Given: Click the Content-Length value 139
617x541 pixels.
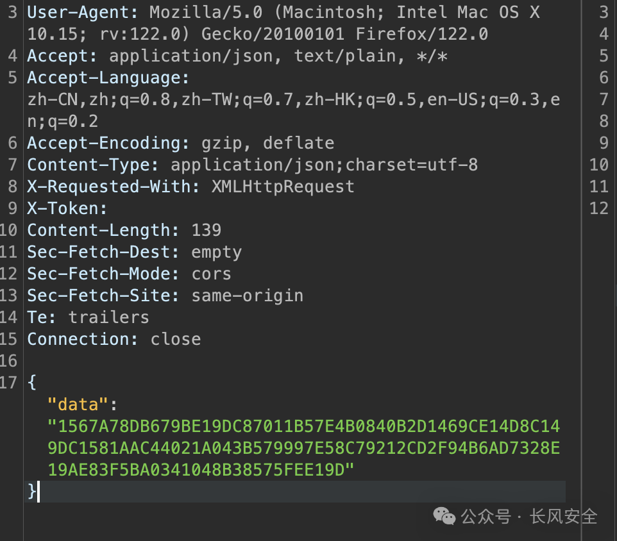Looking at the screenshot, I should point(206,230).
